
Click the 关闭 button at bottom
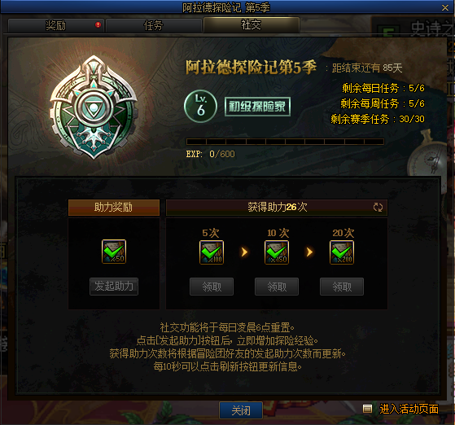(x=241, y=410)
